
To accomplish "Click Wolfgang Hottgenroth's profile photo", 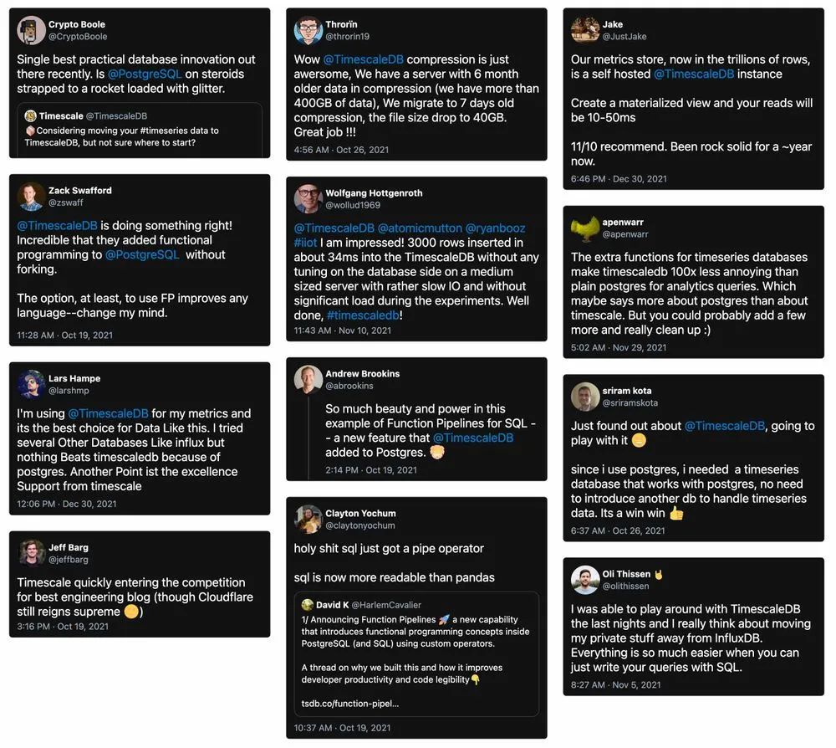I will 308,198.
